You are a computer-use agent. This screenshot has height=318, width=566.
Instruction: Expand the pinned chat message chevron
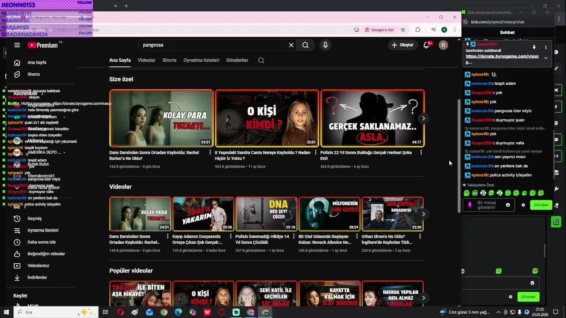546,58
